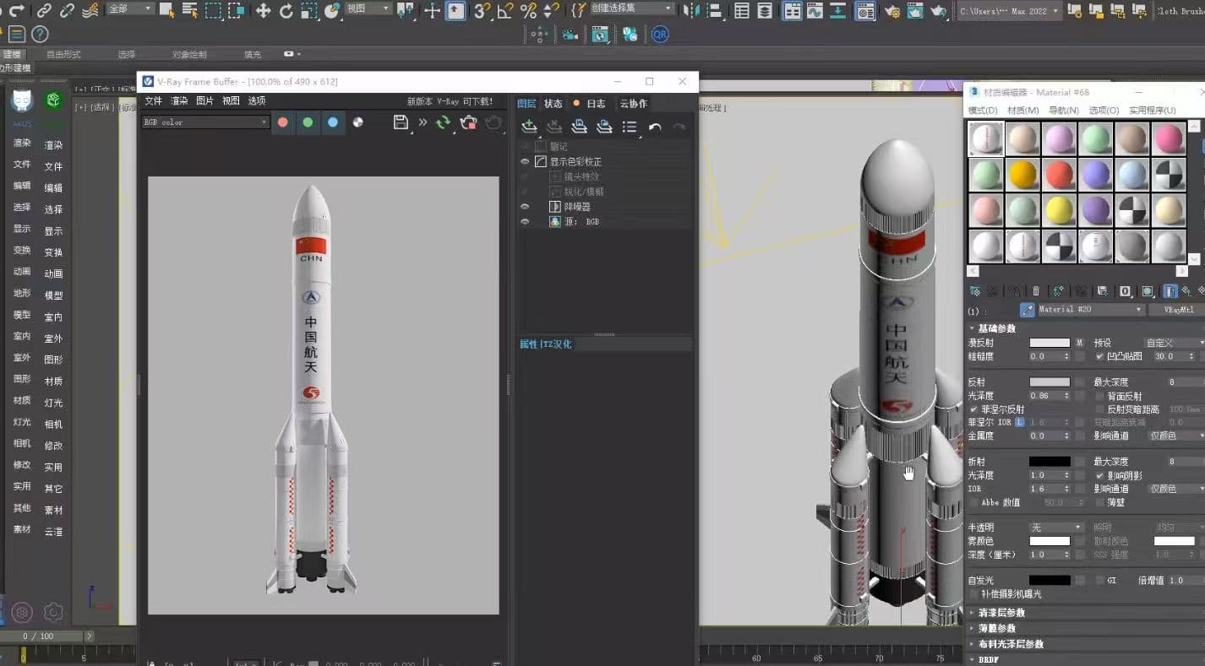Hide the 显示色彩校正 layer via eye icon
Viewport: 1205px width, 666px height.
click(x=525, y=161)
